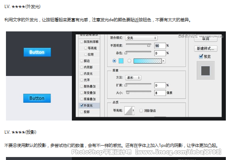
Task: Click the 大小 slider handle
Action: (x=128, y=93)
